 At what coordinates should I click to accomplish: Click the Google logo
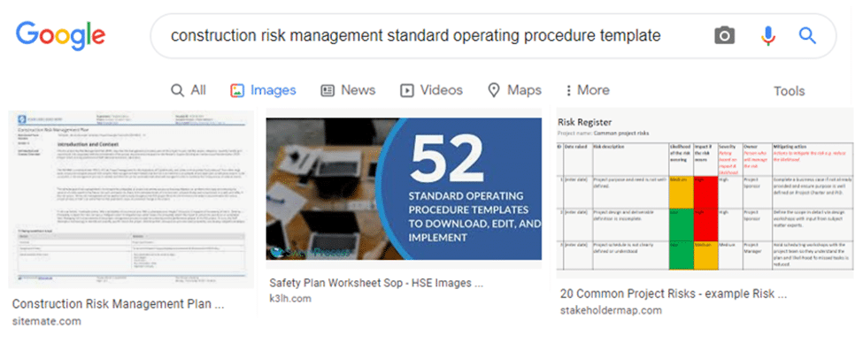(x=60, y=36)
